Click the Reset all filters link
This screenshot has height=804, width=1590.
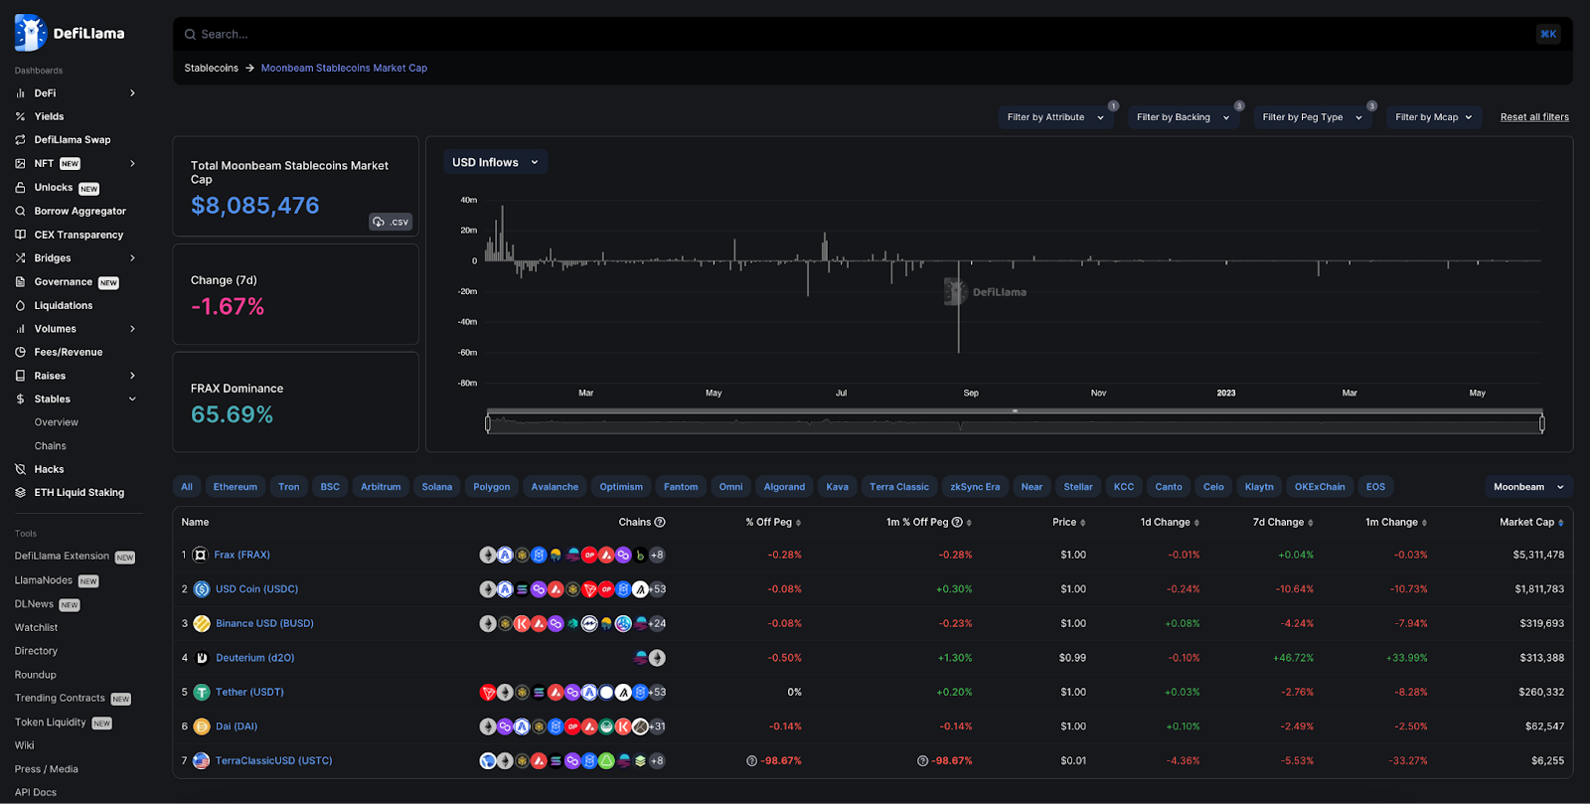(x=1534, y=117)
